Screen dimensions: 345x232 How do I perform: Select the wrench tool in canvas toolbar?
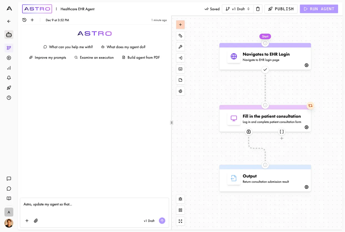(180, 47)
